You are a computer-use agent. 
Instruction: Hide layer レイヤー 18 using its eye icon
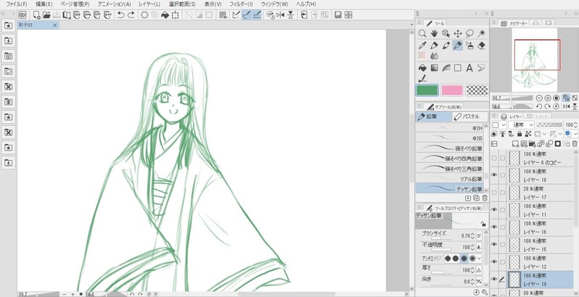point(494,175)
